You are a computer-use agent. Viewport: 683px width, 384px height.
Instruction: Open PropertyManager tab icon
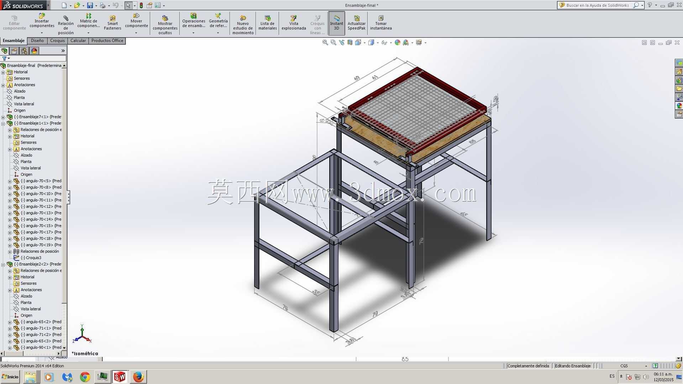14,51
